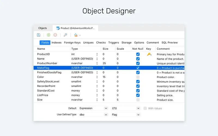Open the Options tab

click(139, 43)
